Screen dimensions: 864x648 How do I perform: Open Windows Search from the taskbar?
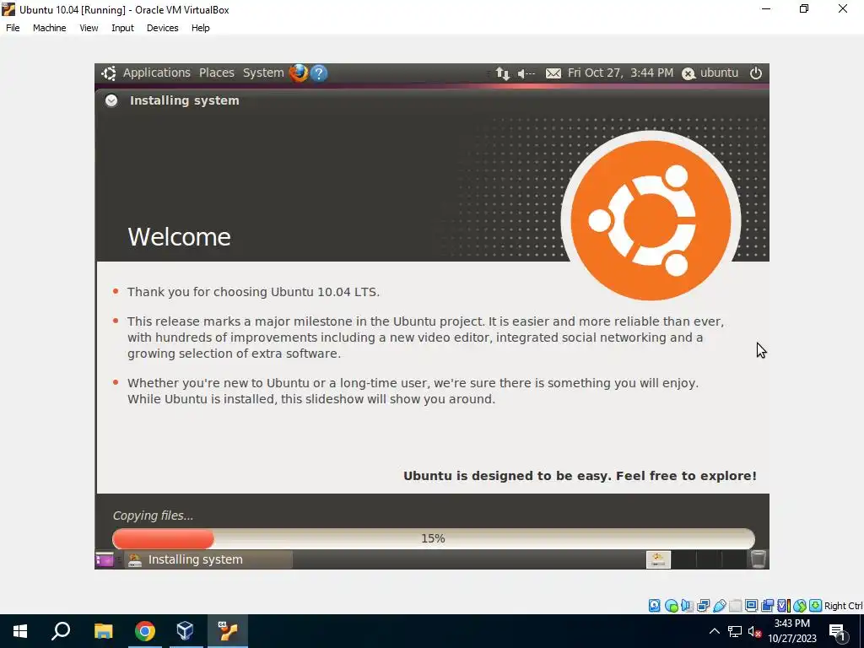tap(61, 631)
